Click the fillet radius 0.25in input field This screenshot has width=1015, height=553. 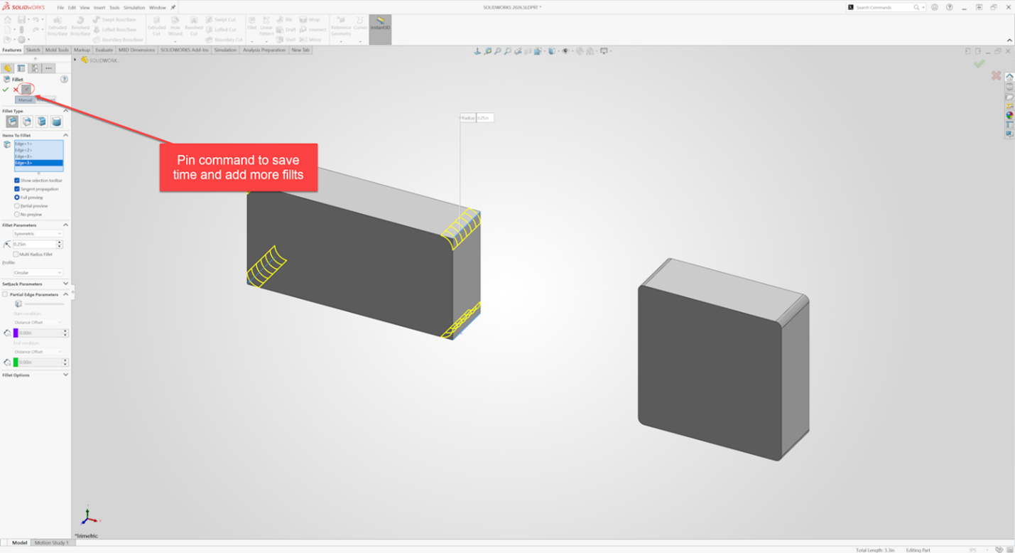(33, 245)
